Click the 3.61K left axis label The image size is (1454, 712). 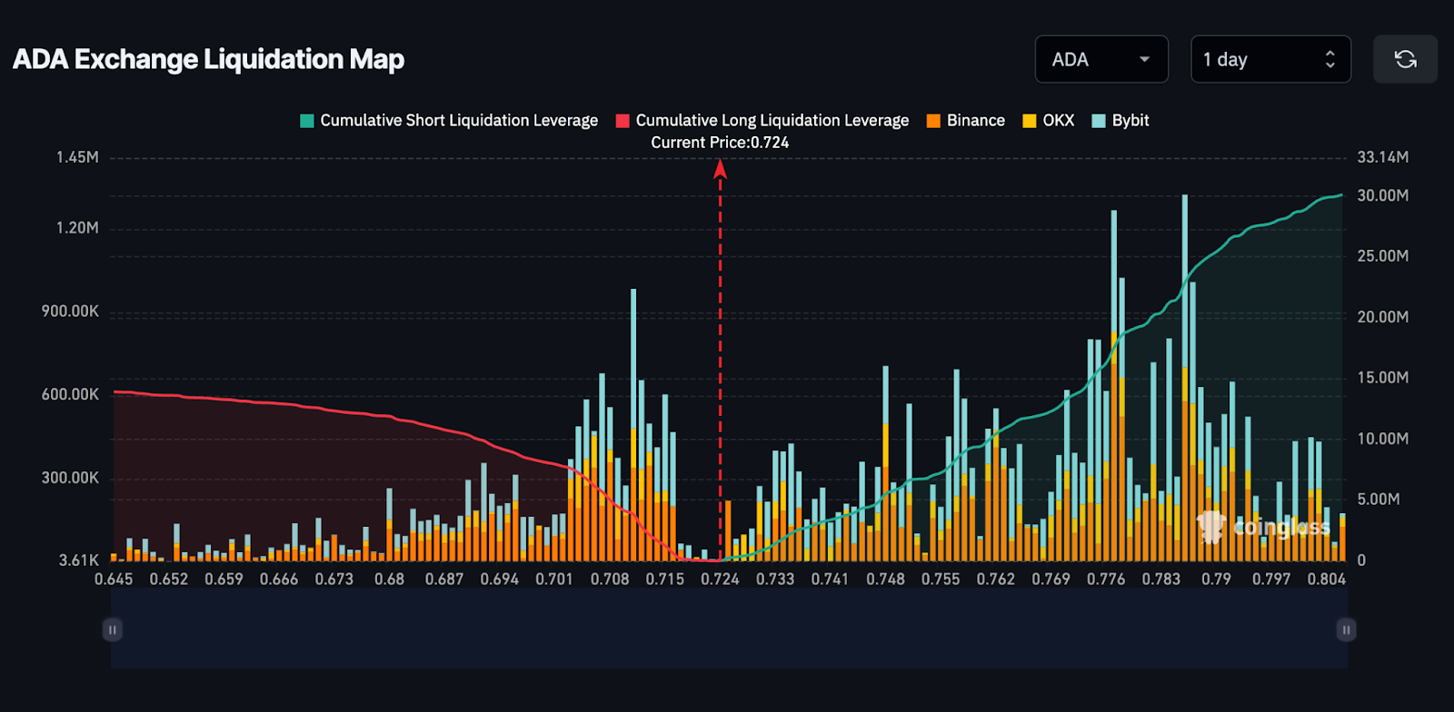(79, 560)
